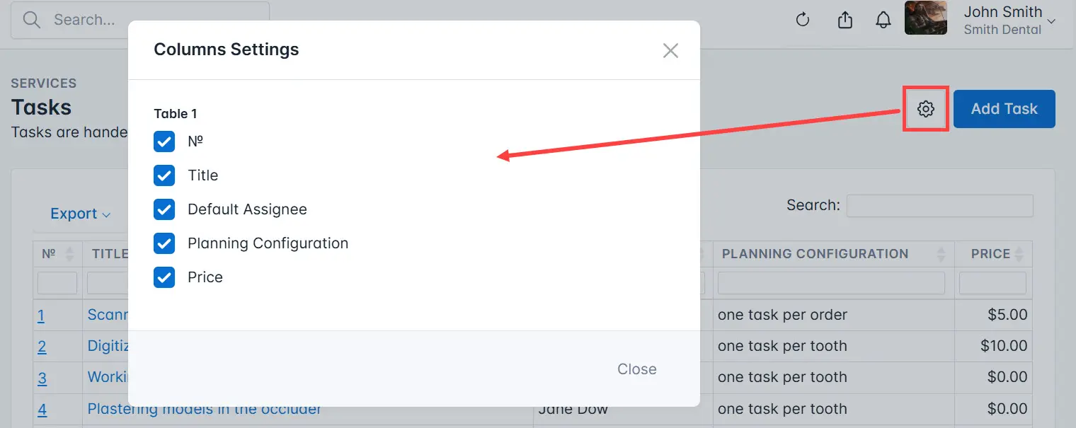This screenshot has width=1076, height=428.
Task: Click the refresh icon in the top bar
Action: [802, 20]
